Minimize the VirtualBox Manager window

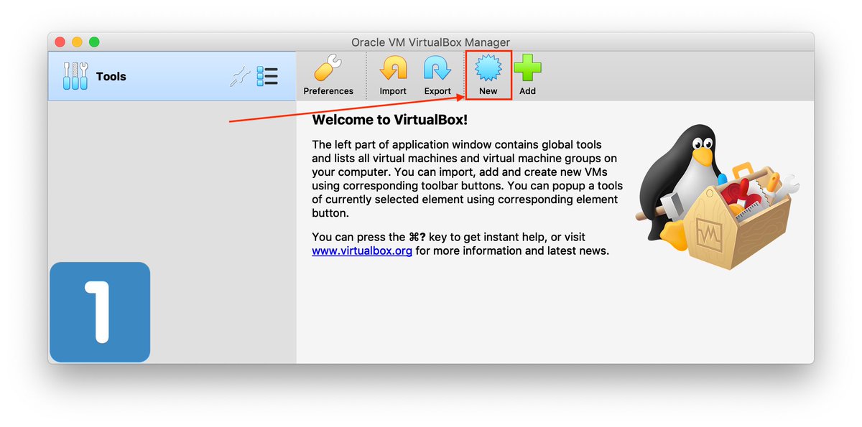[77, 42]
